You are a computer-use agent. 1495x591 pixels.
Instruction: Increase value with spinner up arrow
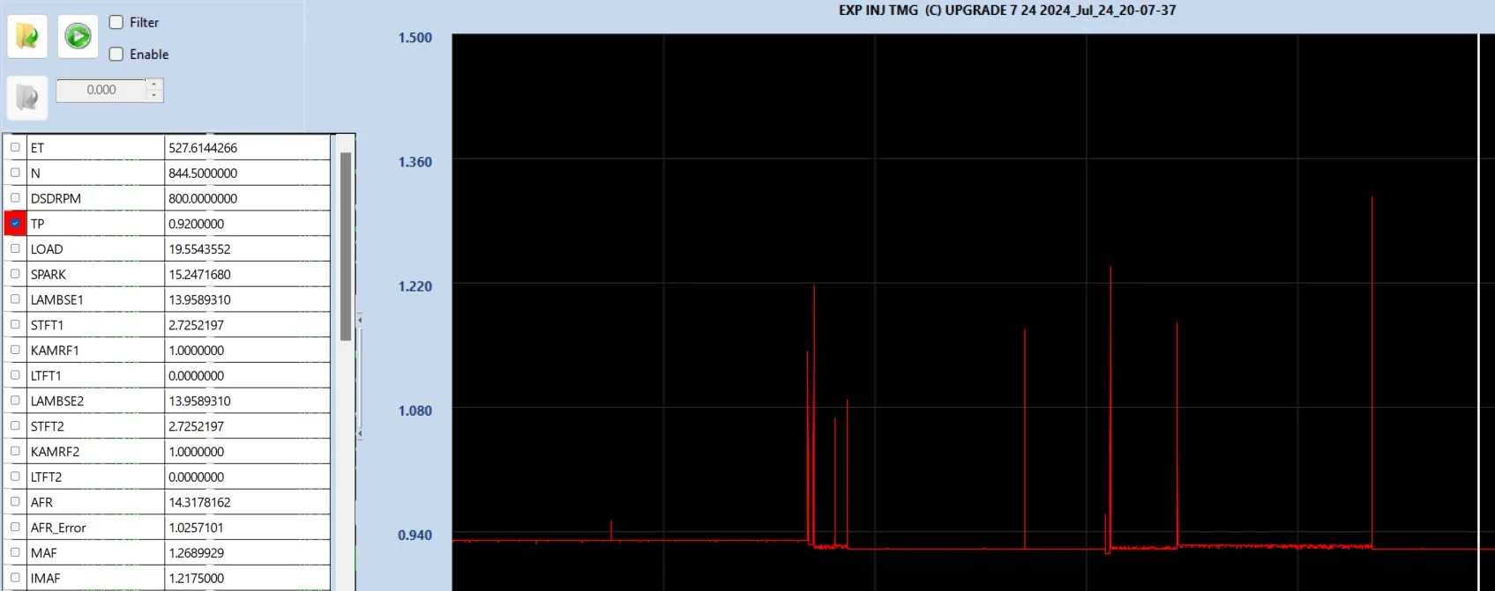154,85
